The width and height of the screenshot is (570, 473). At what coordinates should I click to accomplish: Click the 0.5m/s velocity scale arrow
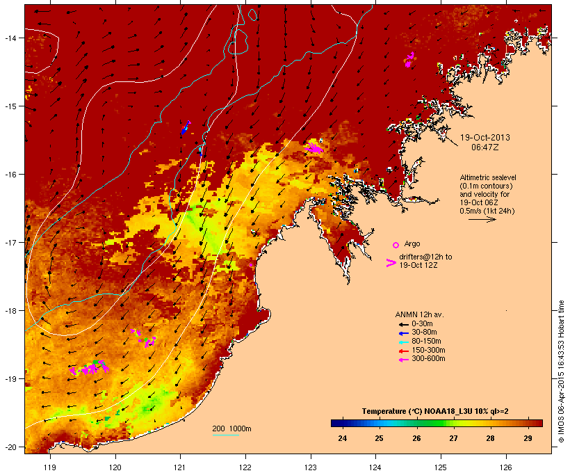point(482,219)
